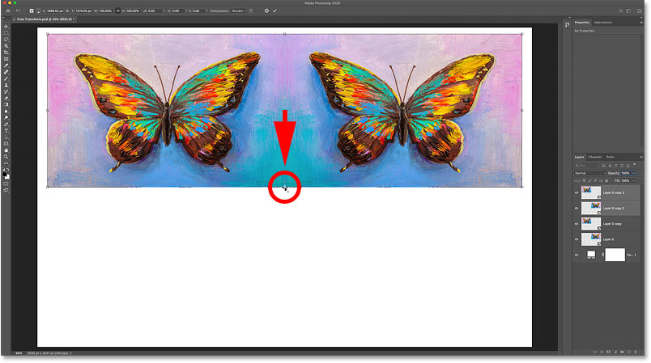Select the Dodge tool

(6, 118)
